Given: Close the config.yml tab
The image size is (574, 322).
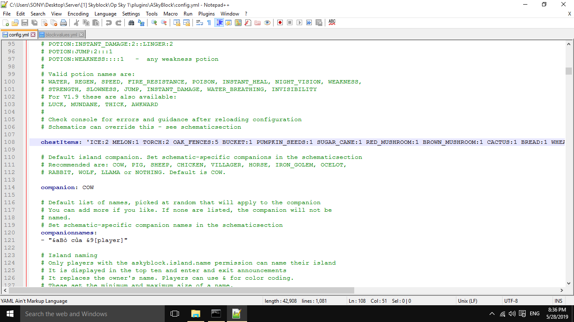Looking at the screenshot, I should coord(33,35).
